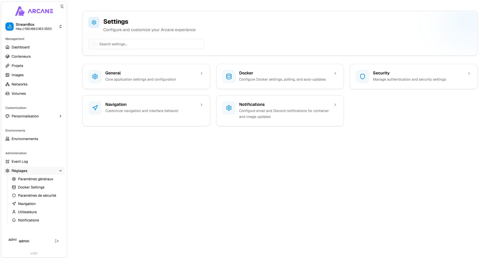The image size is (490, 258).
Task: Click the Docker database icon on card
Action: (229, 76)
